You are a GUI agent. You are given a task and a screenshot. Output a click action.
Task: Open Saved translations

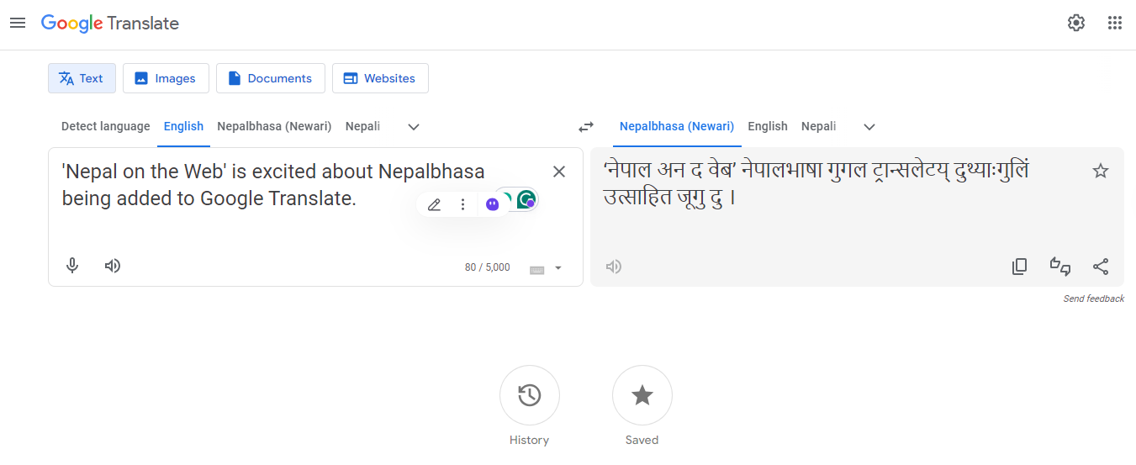click(642, 395)
